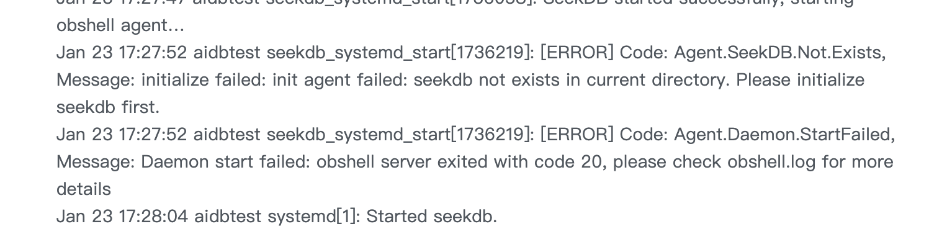Click [ERROR] tag before Agent.SeekDB.Not.Exists

coord(577,53)
